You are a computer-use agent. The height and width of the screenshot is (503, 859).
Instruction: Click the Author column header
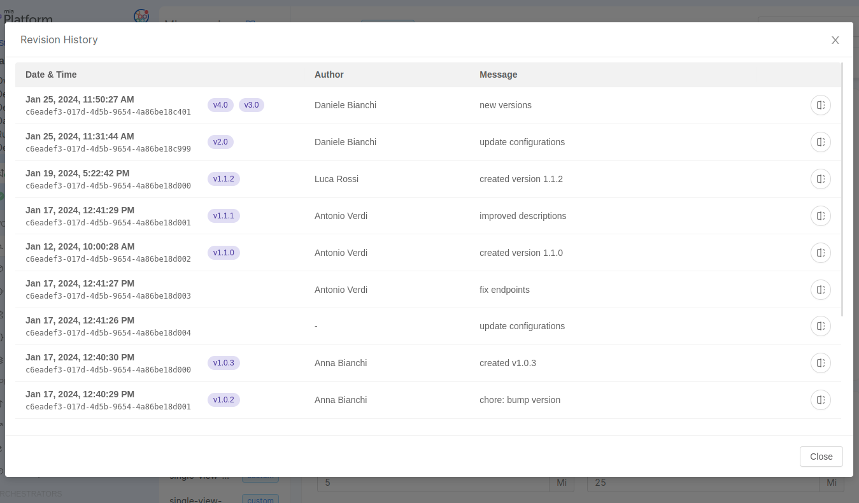click(x=329, y=74)
